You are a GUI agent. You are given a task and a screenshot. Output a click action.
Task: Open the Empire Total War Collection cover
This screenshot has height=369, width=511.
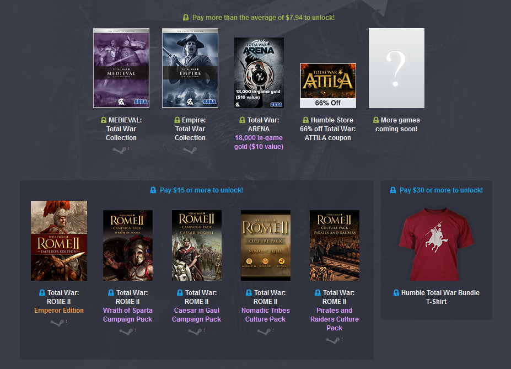point(190,68)
